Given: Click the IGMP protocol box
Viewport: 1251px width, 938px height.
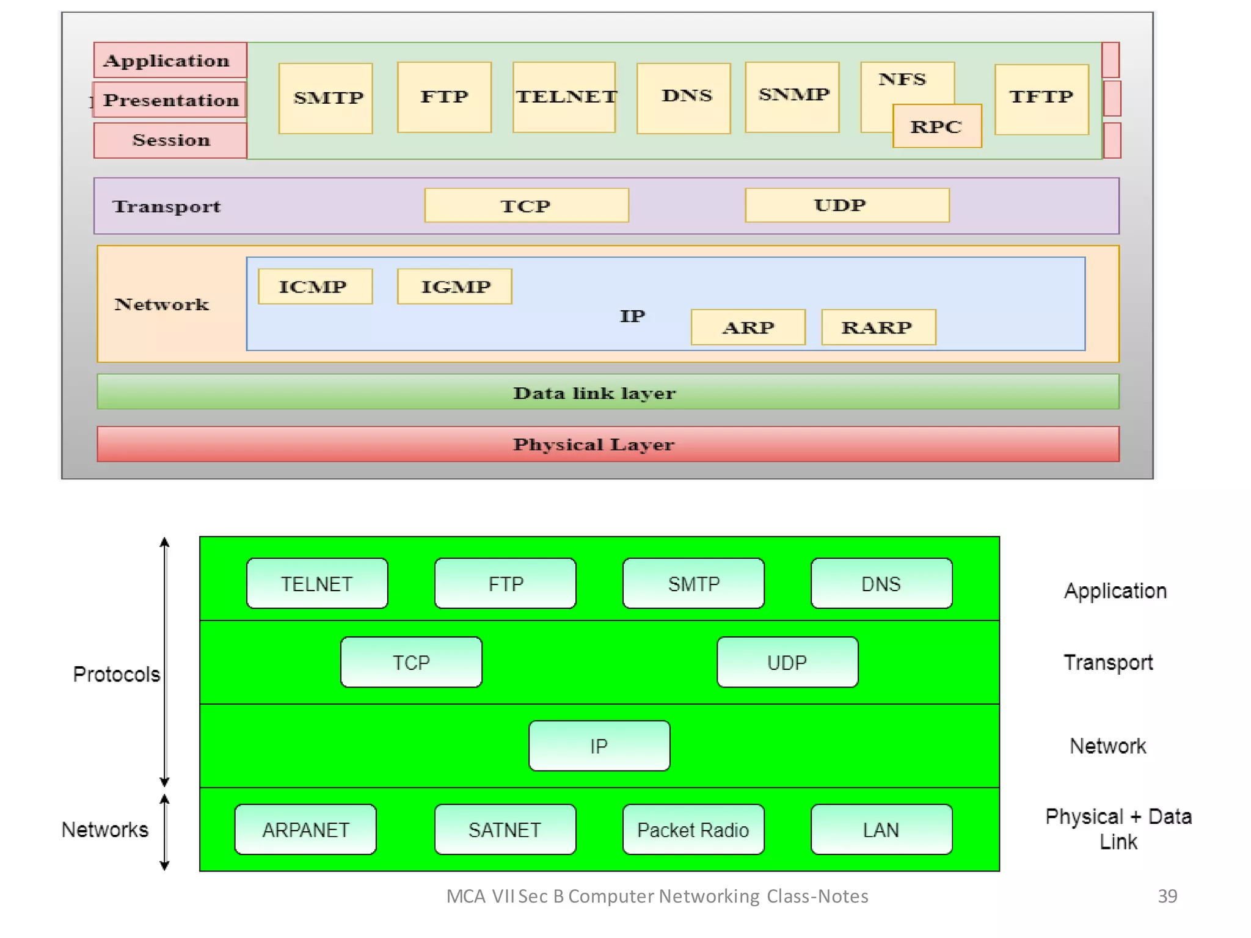Looking at the screenshot, I should pos(454,286).
